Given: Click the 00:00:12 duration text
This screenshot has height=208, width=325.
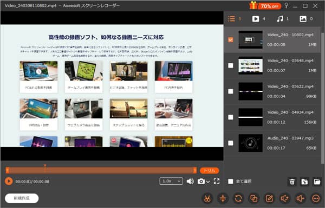Looking at the screenshot, I should (276, 122).
